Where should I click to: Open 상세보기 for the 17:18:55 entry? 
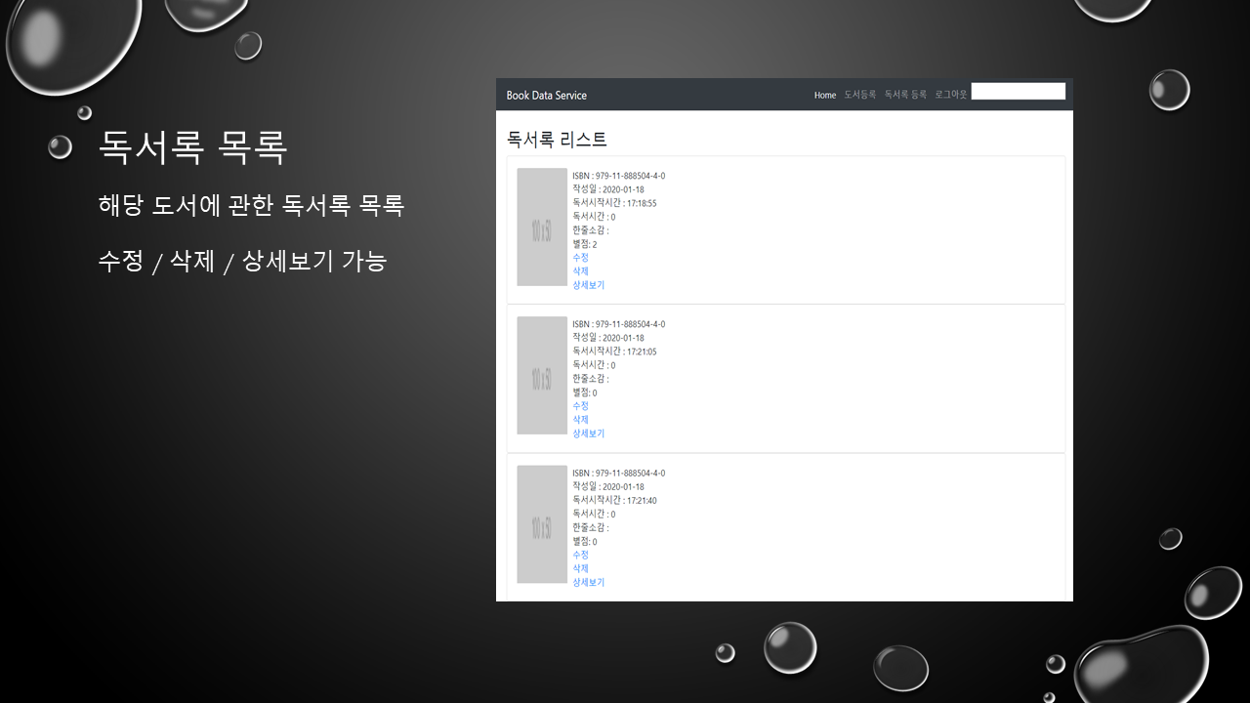coord(588,285)
